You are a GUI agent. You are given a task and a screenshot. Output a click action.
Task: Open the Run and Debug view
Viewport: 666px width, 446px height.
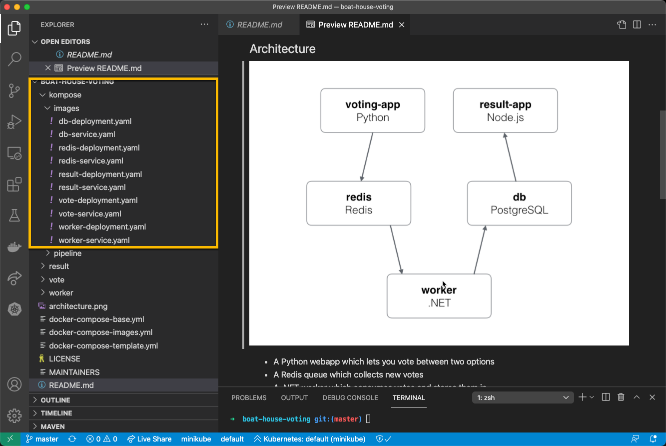14,121
